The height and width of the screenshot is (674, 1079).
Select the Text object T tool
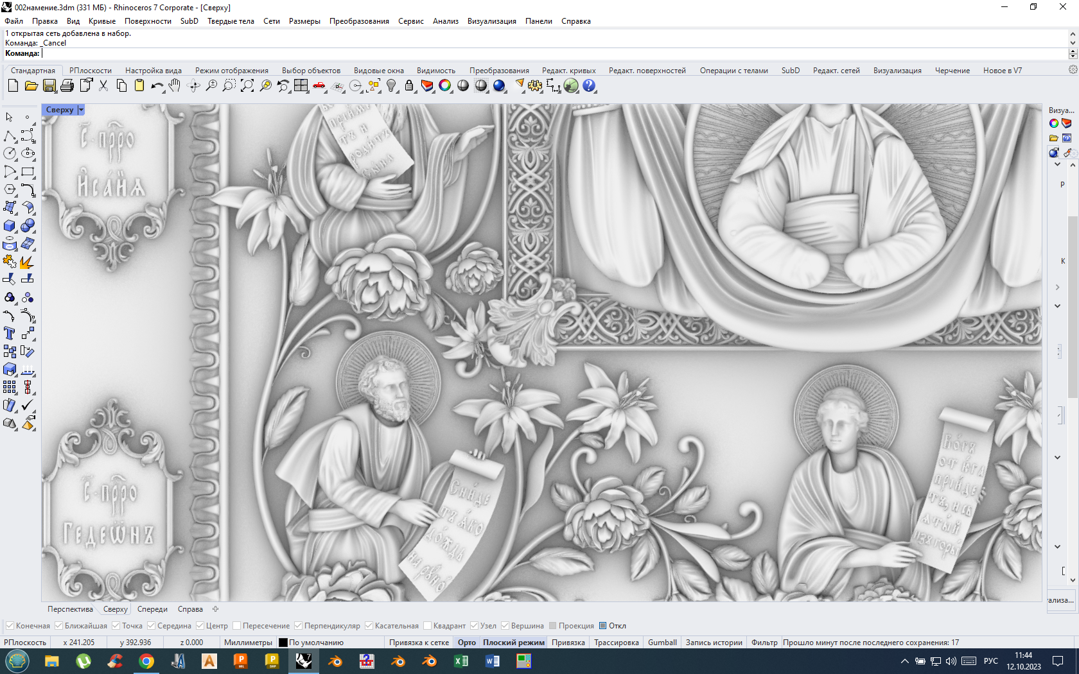10,333
